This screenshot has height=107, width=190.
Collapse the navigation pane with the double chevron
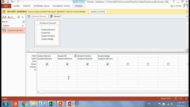point(23,17)
